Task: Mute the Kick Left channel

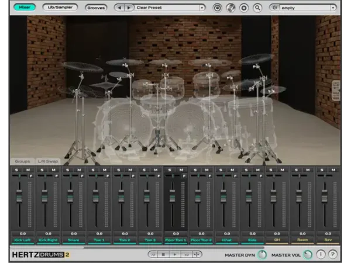Action: coord(28,170)
